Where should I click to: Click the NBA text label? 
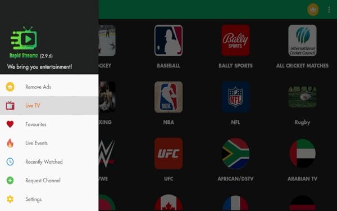pyautogui.click(x=168, y=122)
